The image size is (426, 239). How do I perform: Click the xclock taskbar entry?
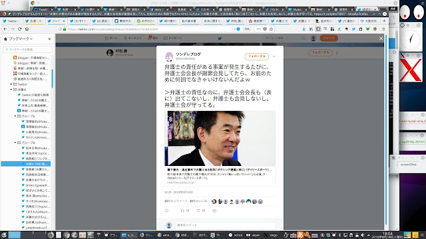[236, 235]
